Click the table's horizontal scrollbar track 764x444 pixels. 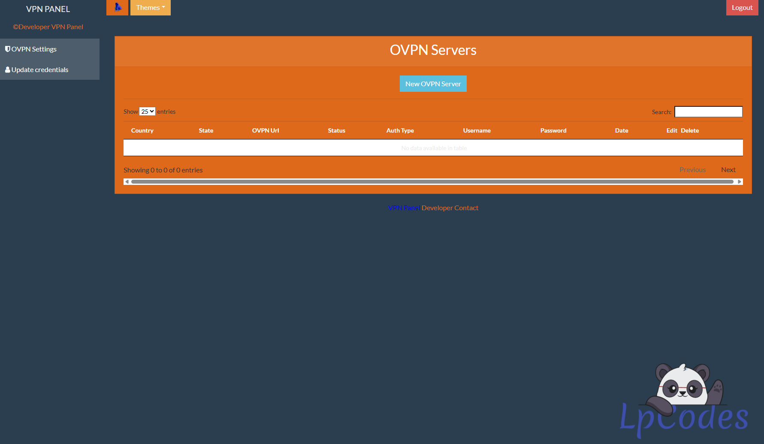point(432,182)
